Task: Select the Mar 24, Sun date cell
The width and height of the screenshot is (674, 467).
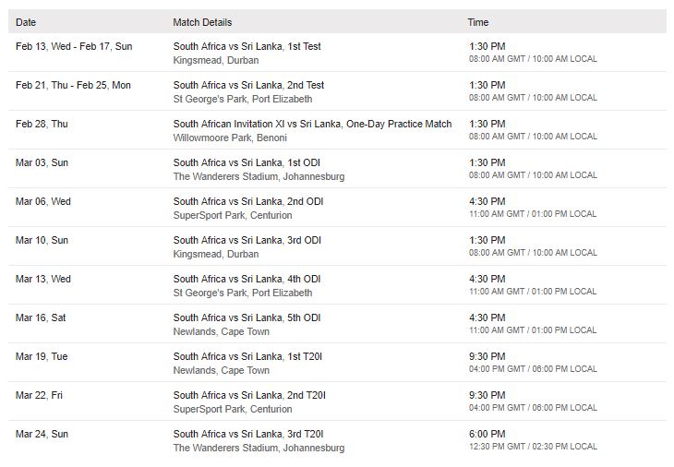Action: (x=42, y=434)
